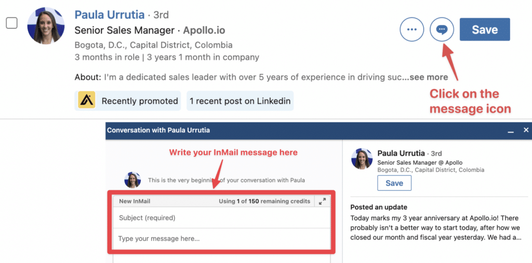
Task: Click Paula's avatar in conversation side panel
Action: [362, 159]
